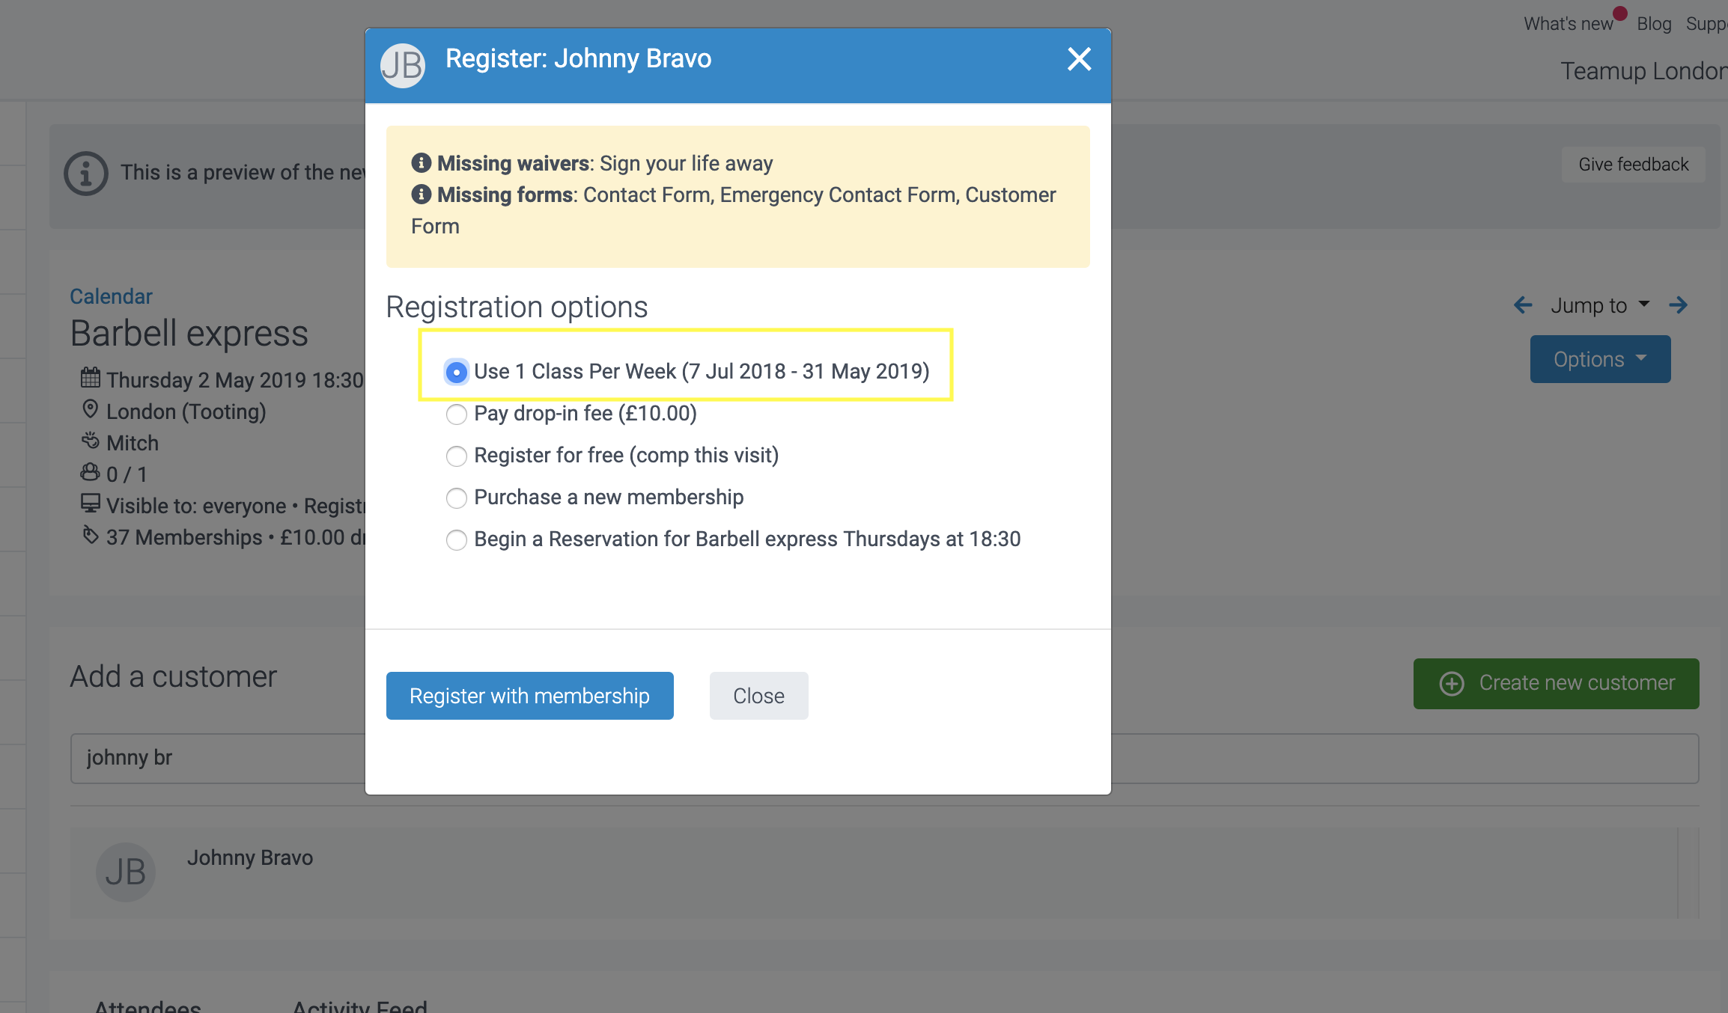Open the What's new menu item
Screen dimensions: 1728x1013
[x=1568, y=24]
